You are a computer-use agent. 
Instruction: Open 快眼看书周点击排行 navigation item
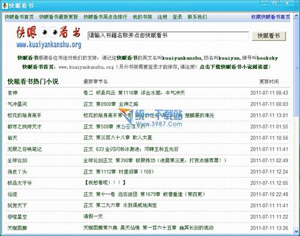point(105,17)
